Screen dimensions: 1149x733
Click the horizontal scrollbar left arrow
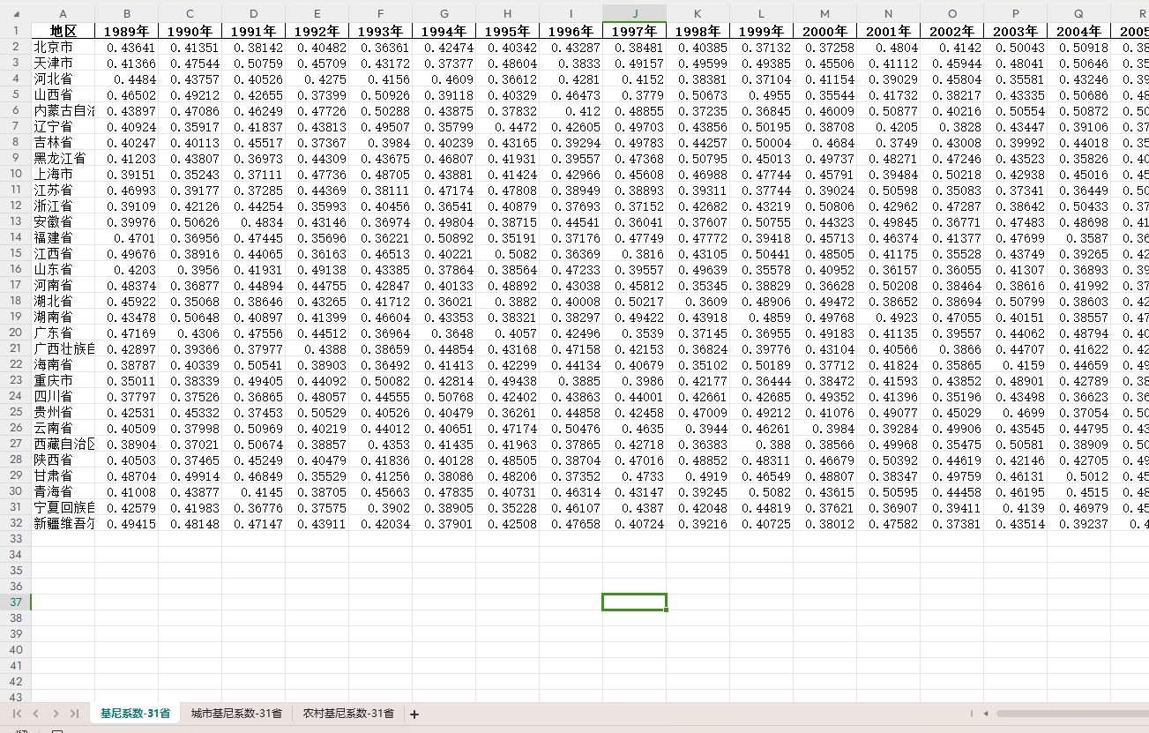(x=986, y=714)
